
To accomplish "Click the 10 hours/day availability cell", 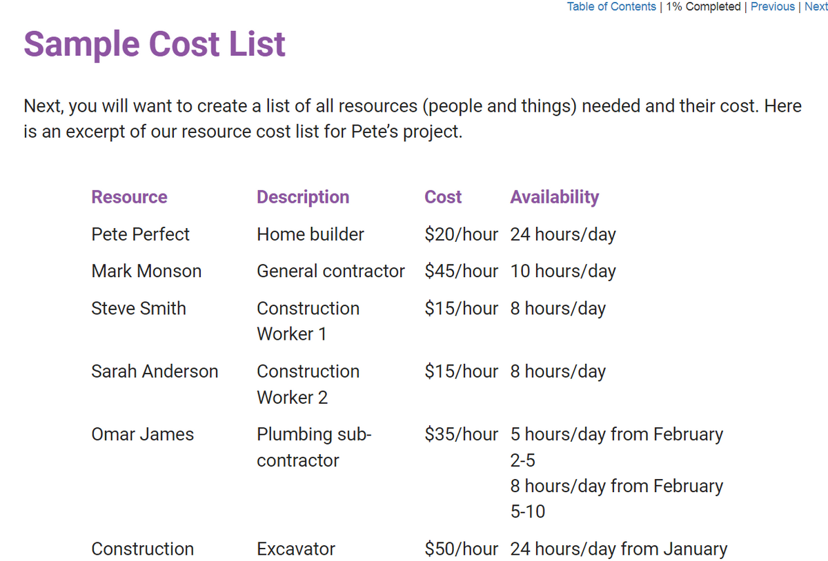I will pos(562,272).
